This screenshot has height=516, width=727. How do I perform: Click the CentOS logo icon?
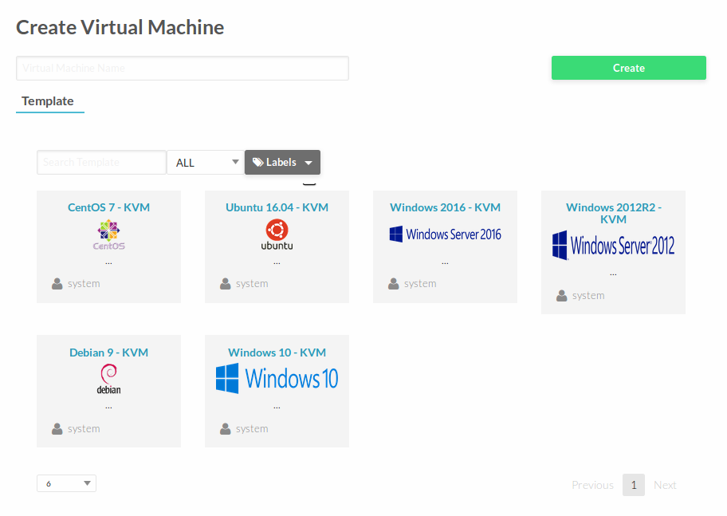coord(108,235)
